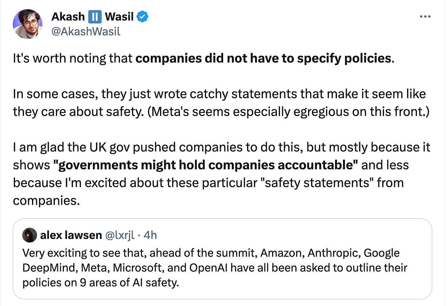Viewport: 448px width, 306px height.
Task: Click "Wasil" in the author name
Action: tap(119, 17)
